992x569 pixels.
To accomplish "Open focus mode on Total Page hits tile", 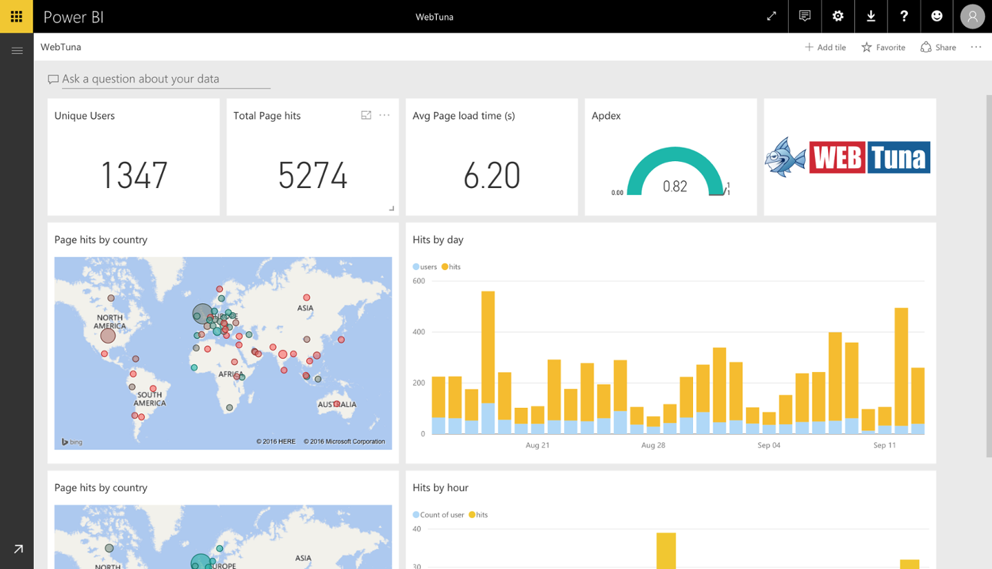I will coord(366,115).
